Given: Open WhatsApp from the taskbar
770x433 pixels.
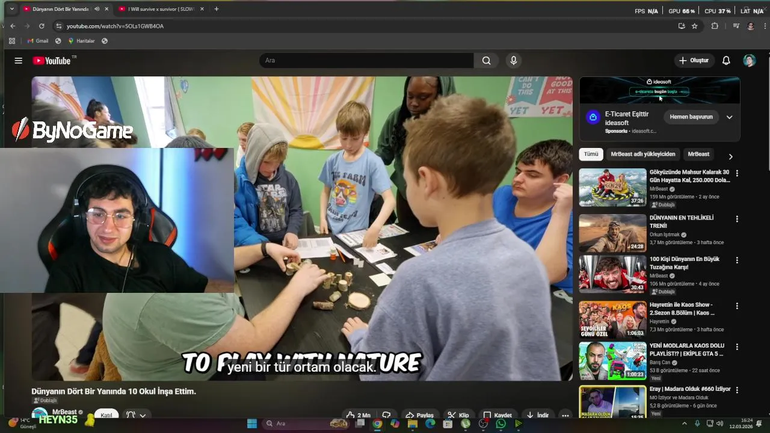Looking at the screenshot, I should (501, 423).
